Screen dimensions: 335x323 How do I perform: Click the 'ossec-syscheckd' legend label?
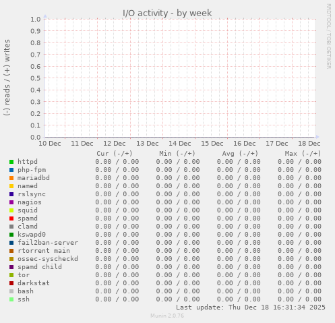pyautogui.click(x=48, y=259)
